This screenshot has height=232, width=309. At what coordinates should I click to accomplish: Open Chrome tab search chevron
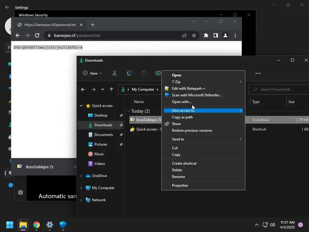click(193, 21)
